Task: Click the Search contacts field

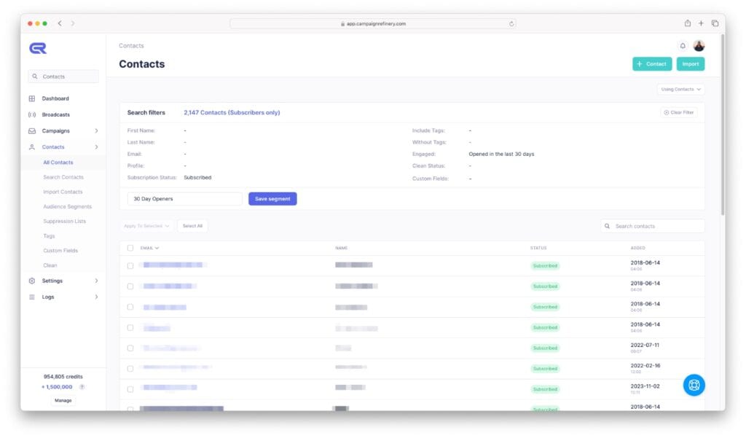Action: tap(652, 226)
